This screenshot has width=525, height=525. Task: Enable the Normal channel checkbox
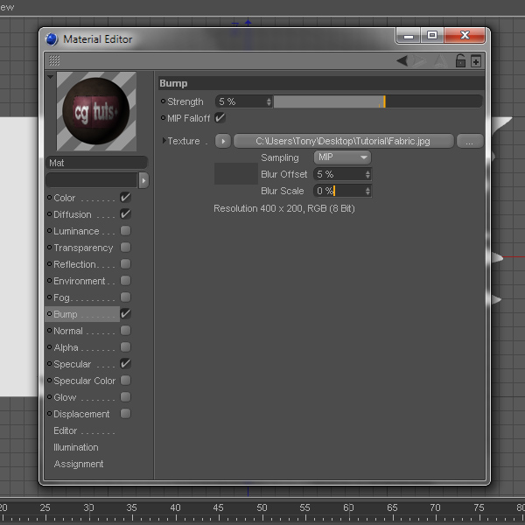[125, 331]
